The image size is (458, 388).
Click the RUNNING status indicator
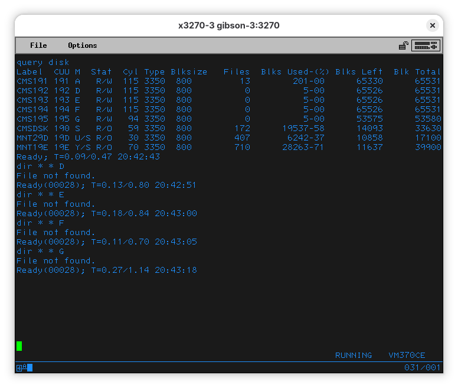pyautogui.click(x=354, y=356)
